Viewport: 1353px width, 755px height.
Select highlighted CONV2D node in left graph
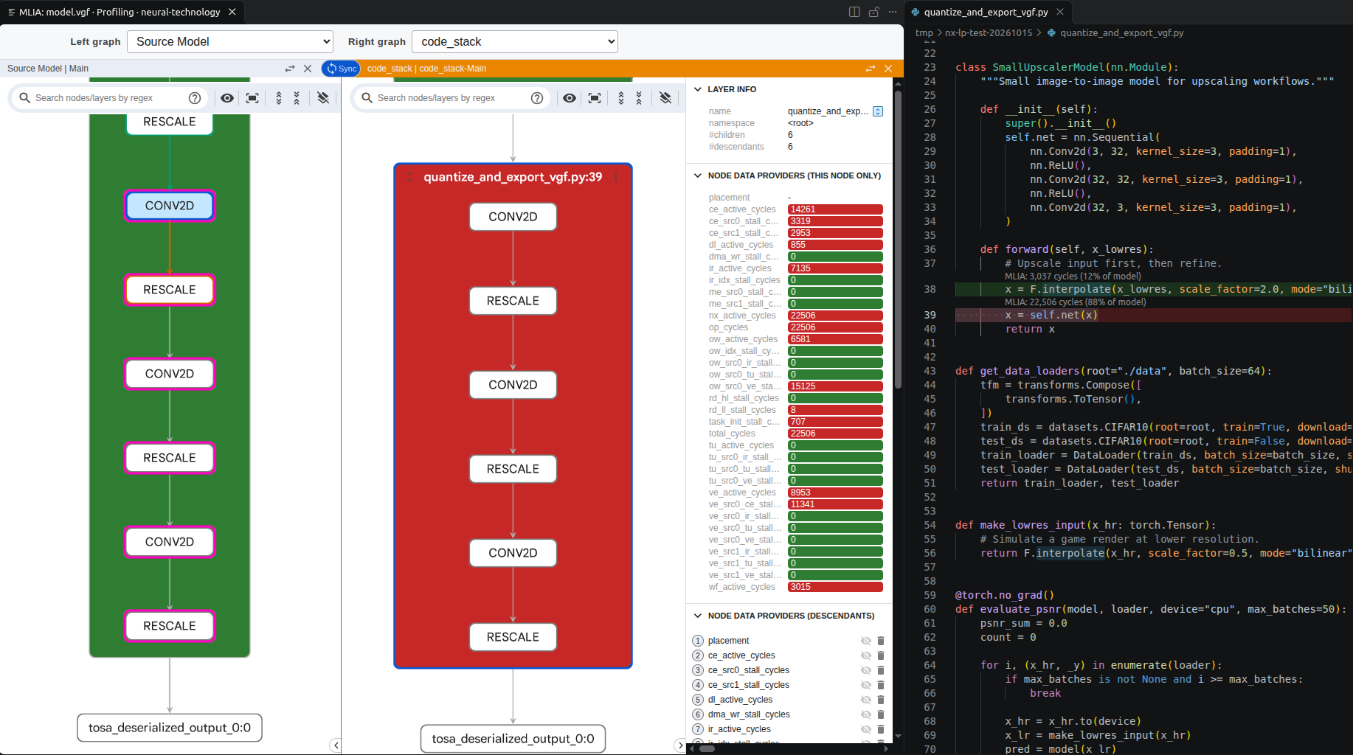(170, 206)
